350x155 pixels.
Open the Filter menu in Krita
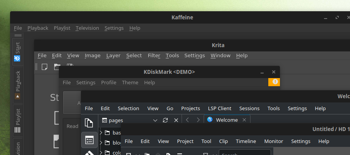[154, 55]
